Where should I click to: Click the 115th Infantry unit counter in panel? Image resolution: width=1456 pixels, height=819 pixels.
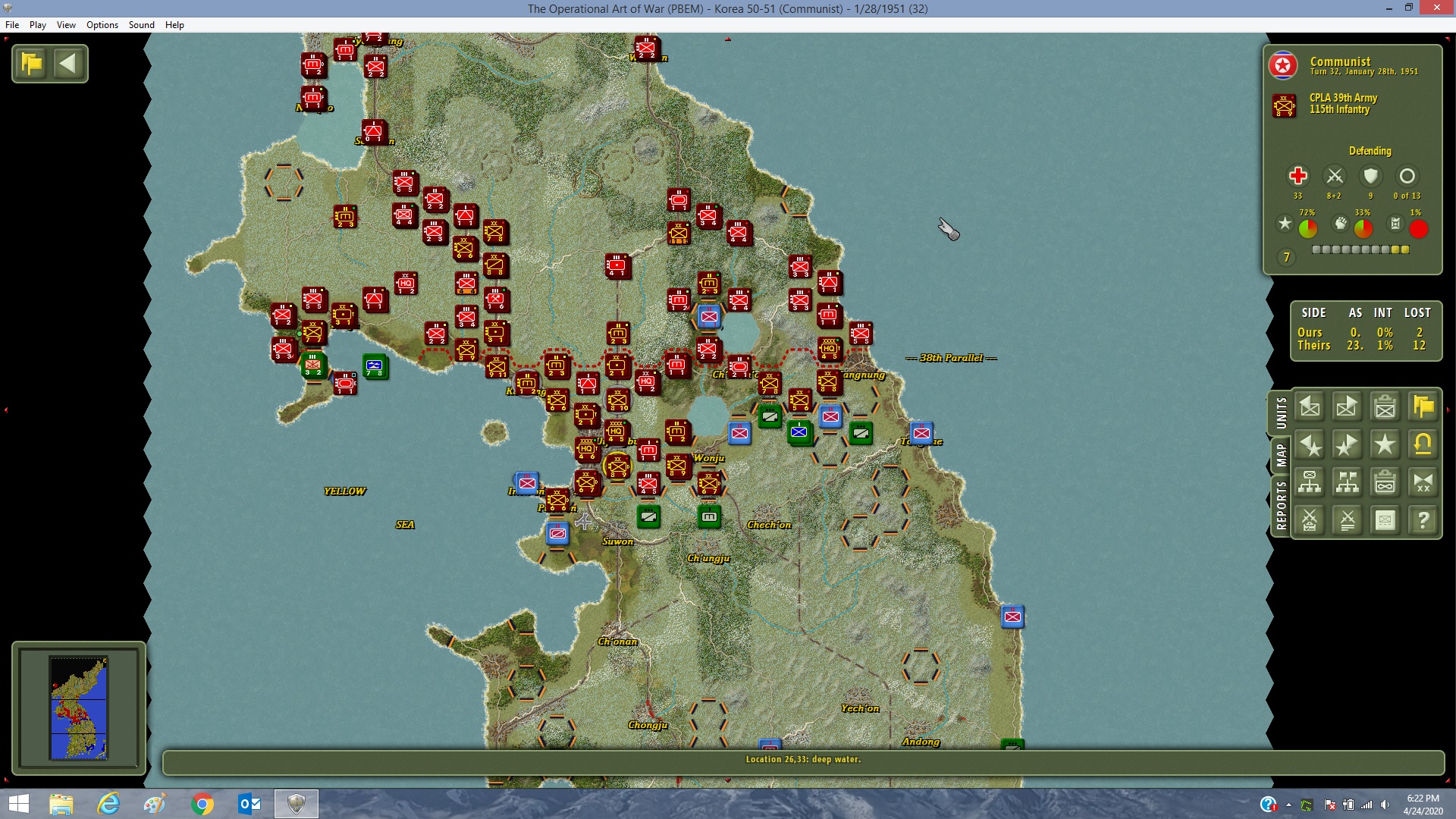1284,105
